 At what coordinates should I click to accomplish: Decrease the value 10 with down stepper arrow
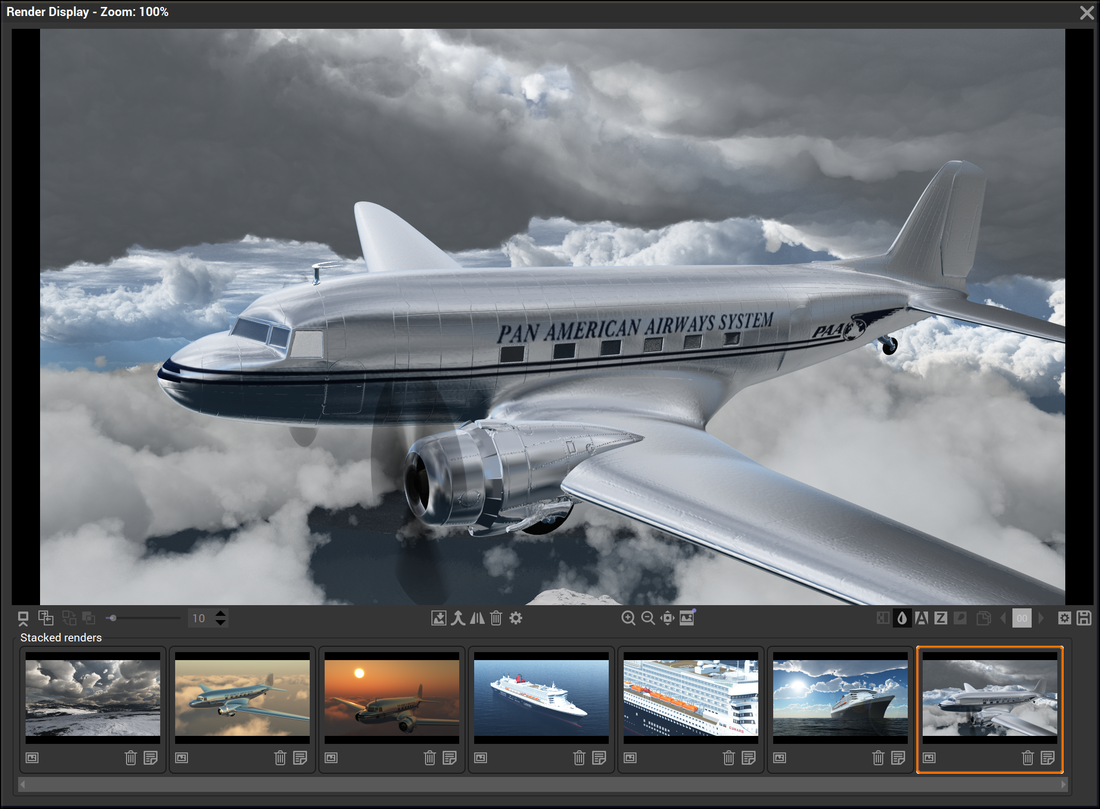tap(221, 623)
